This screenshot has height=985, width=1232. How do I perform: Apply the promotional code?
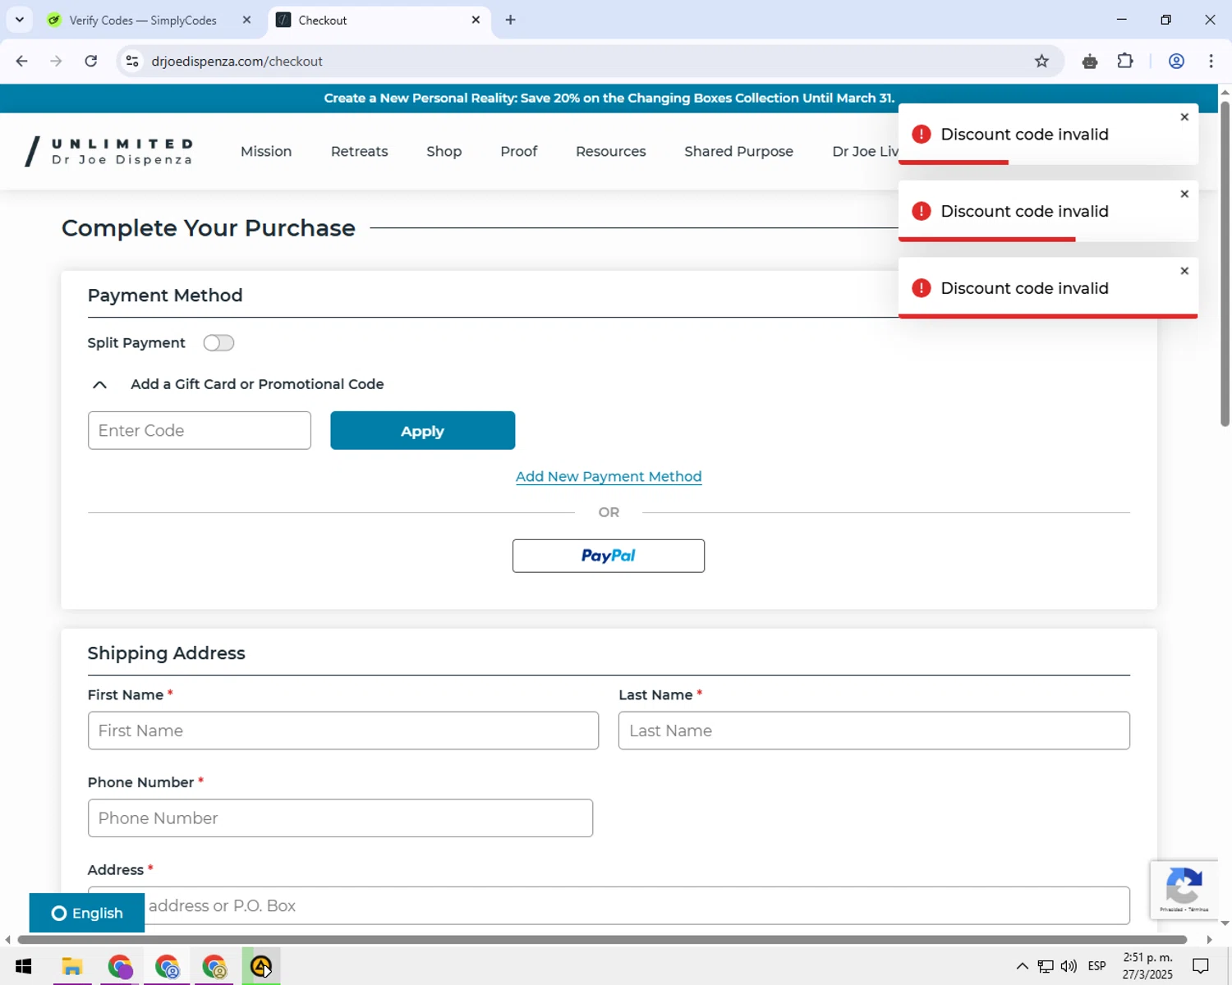pos(422,430)
